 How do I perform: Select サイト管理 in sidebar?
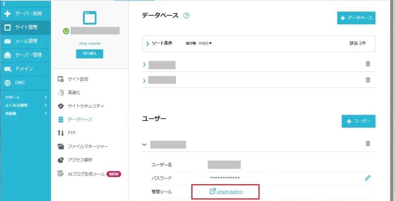click(x=25, y=27)
